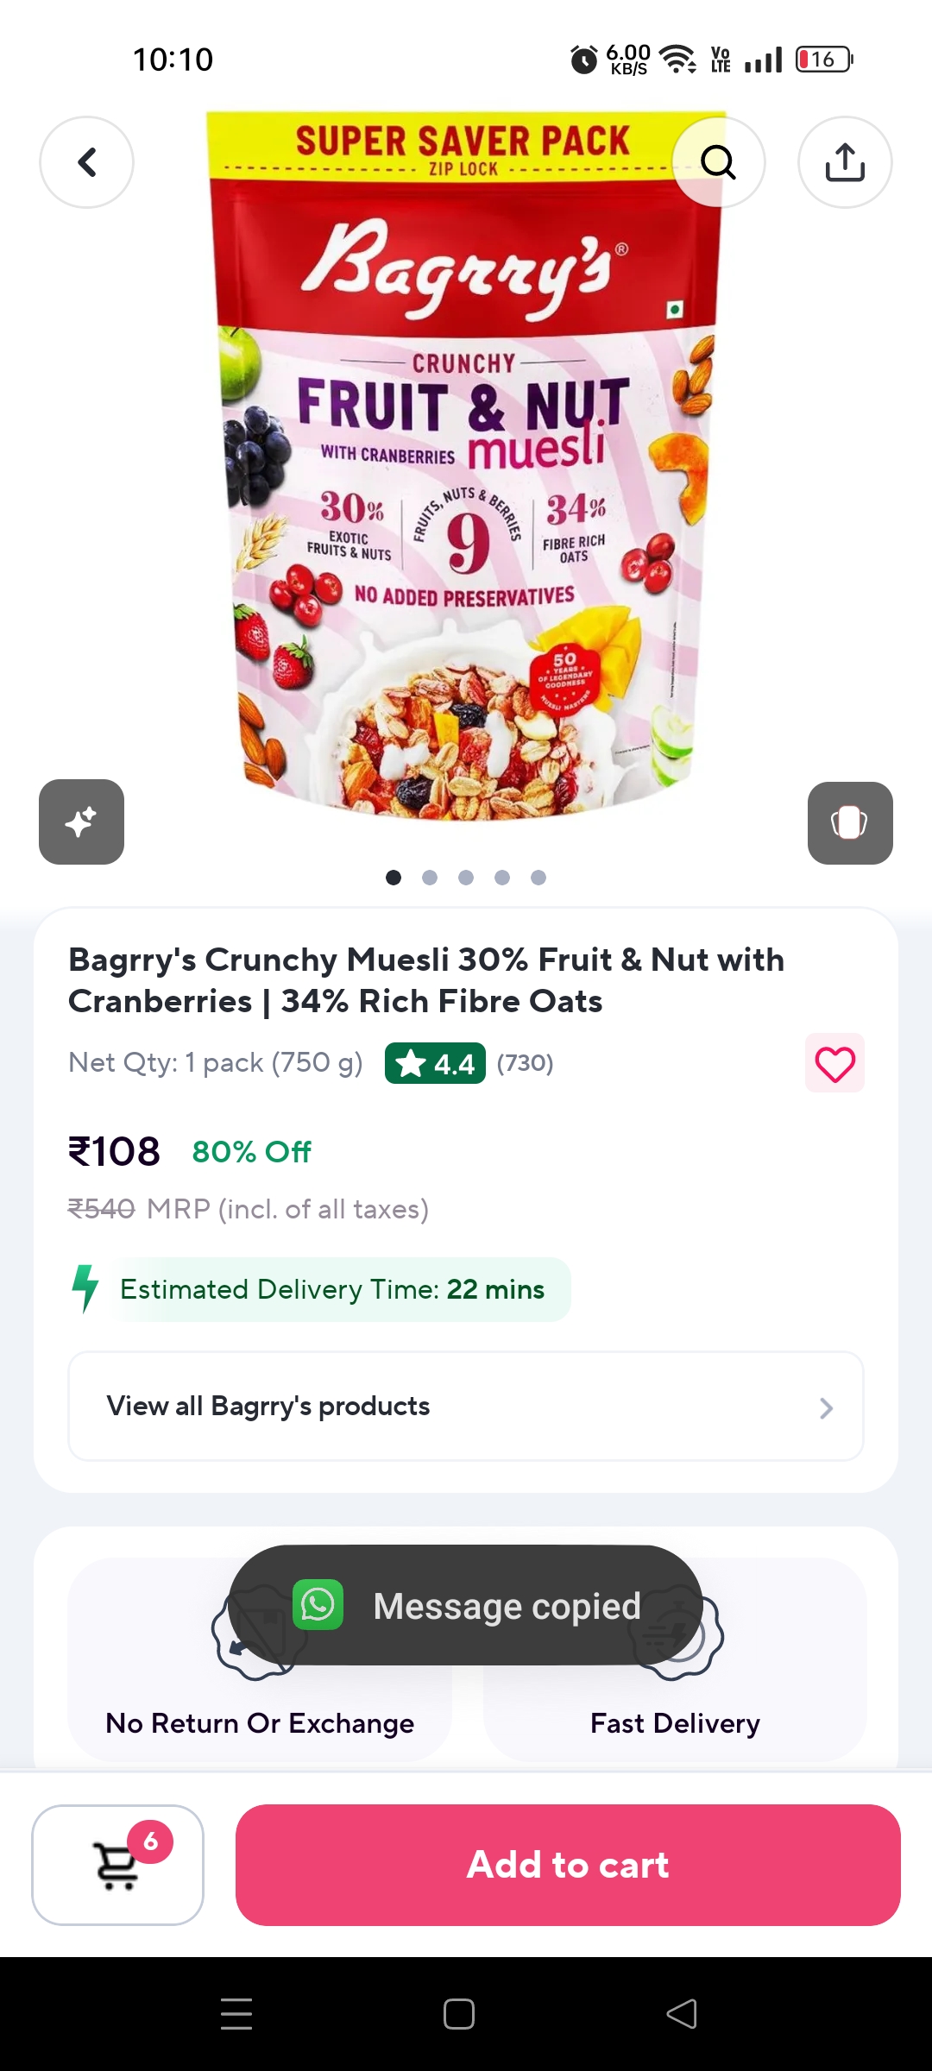
Task: Tap the Android home navigation button
Action: coord(459,2014)
